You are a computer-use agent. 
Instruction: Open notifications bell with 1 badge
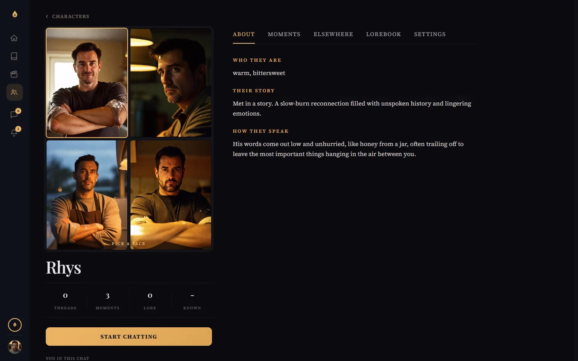[x=14, y=132]
